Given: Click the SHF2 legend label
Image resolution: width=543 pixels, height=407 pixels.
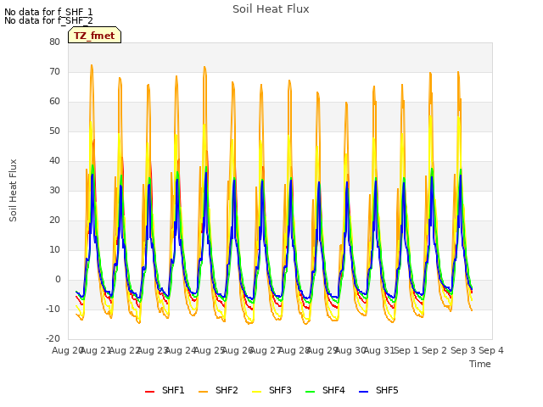Looking at the screenshot, I should [x=227, y=390].
